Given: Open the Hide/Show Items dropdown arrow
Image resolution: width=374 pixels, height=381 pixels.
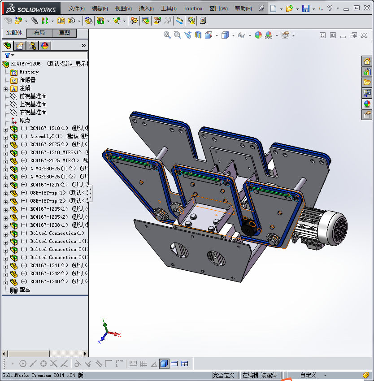Looking at the screenshot, I should (x=250, y=36).
